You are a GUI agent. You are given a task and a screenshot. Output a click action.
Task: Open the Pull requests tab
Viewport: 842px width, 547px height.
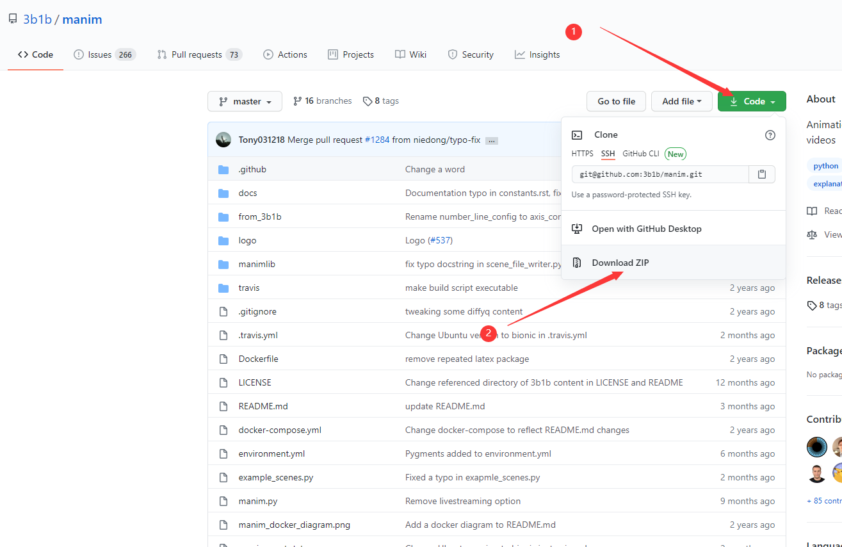point(199,54)
